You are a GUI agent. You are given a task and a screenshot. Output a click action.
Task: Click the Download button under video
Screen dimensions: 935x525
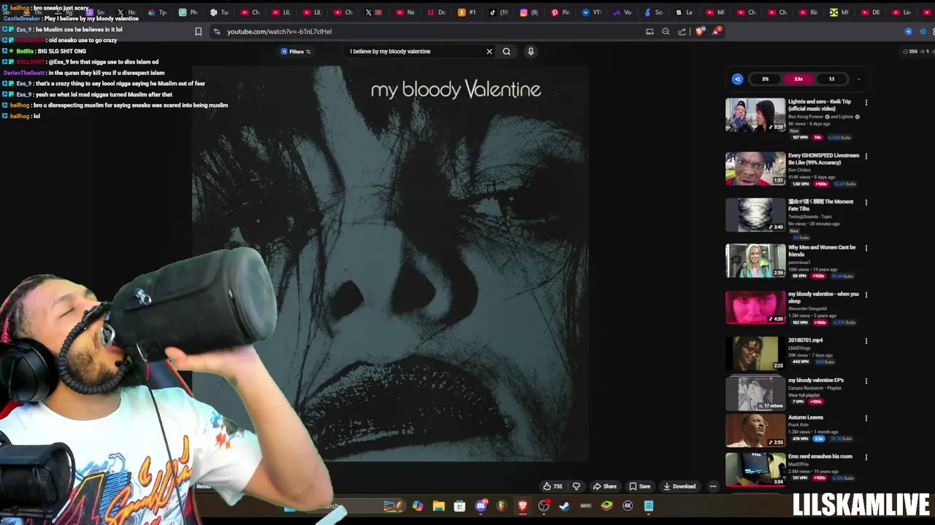[679, 486]
